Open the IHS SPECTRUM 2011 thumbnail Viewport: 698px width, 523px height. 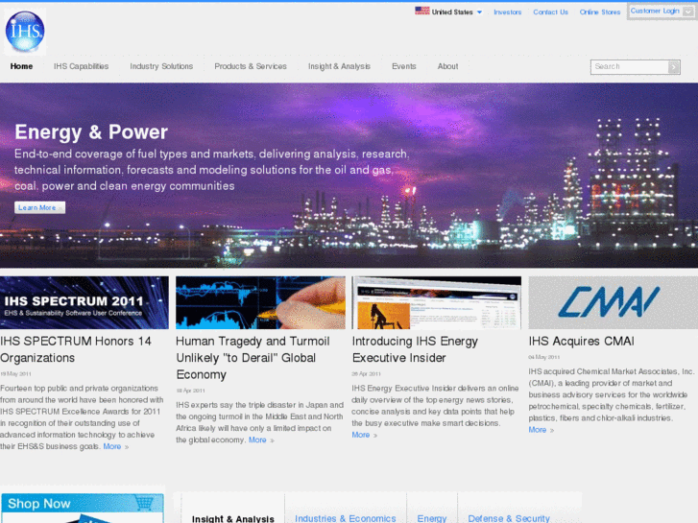click(84, 302)
